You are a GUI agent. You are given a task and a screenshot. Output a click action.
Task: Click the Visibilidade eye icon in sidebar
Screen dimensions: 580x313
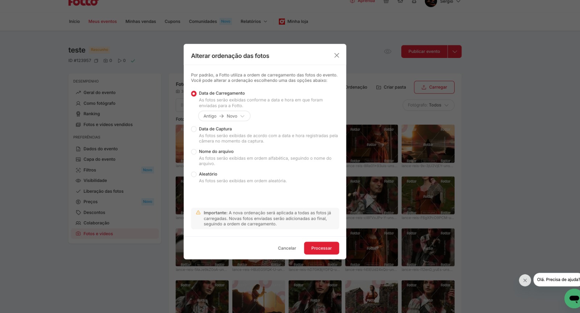[78, 180]
